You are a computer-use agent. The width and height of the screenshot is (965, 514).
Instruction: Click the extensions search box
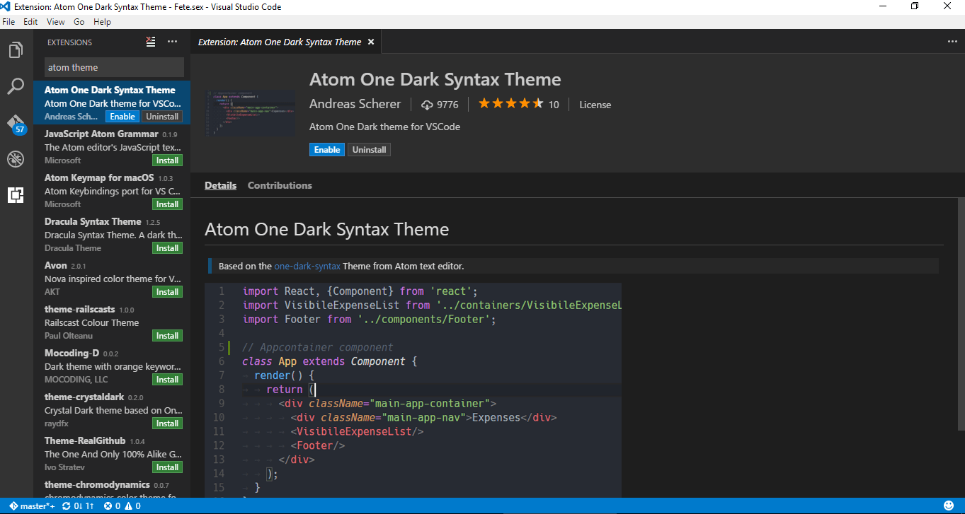click(x=114, y=68)
